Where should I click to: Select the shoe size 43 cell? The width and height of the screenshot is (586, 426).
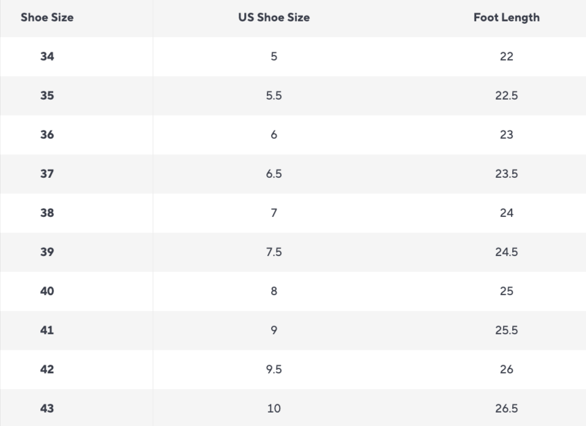47,409
